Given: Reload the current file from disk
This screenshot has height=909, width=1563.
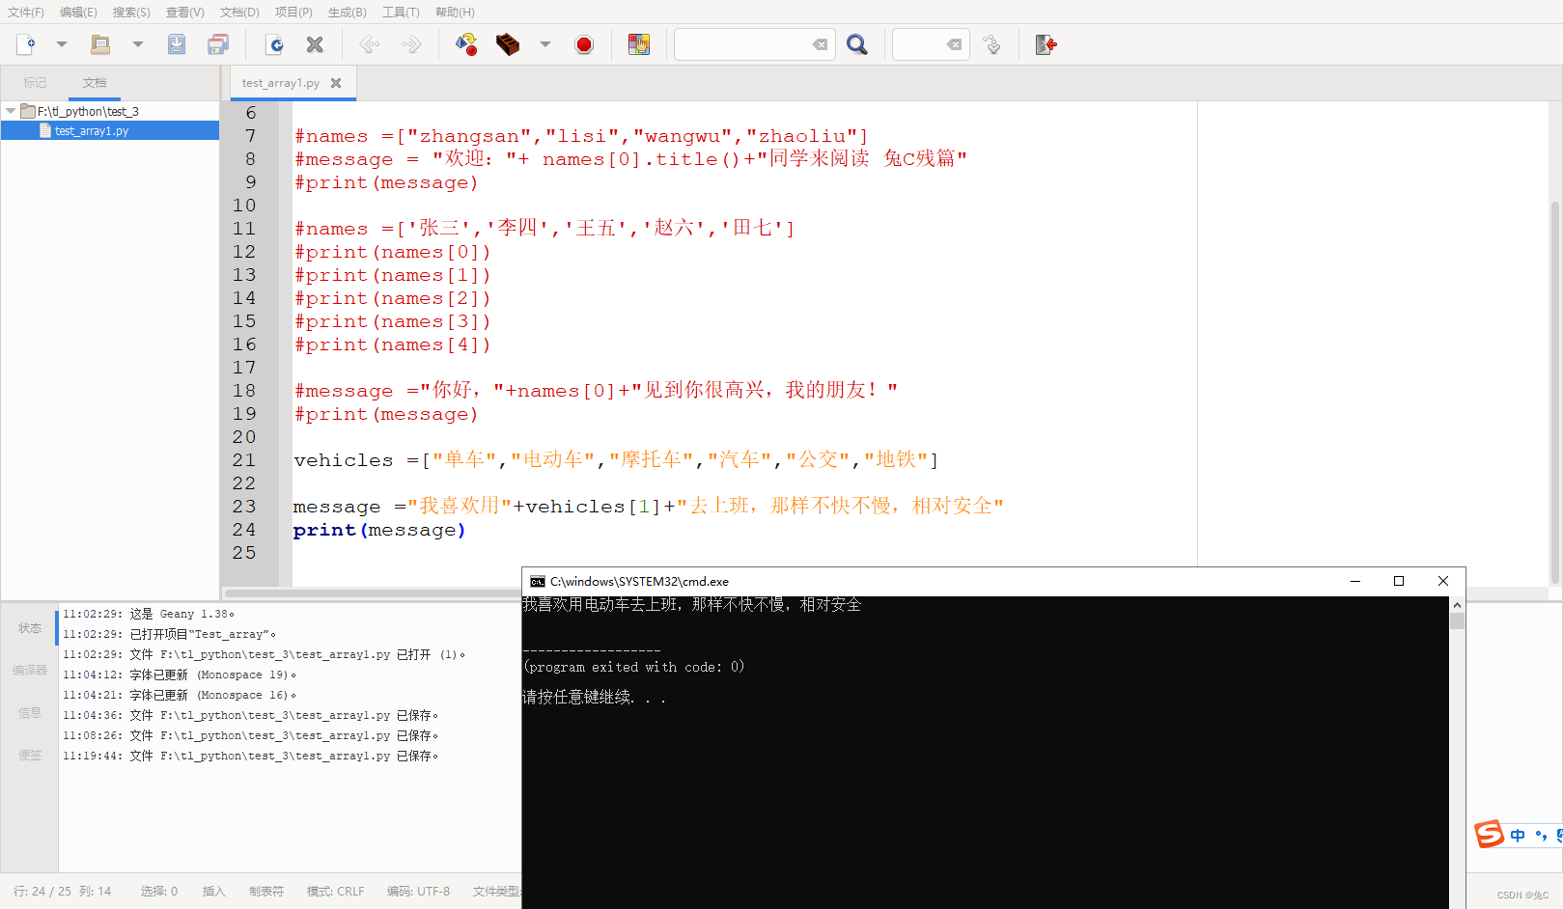Looking at the screenshot, I should (274, 44).
